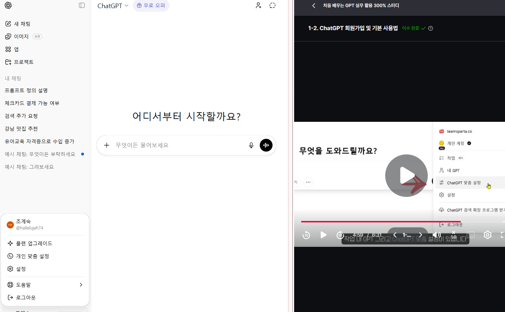Click the 조계숙 profile entry in menu
Viewport: 505px width, 312px height.
tap(45, 225)
